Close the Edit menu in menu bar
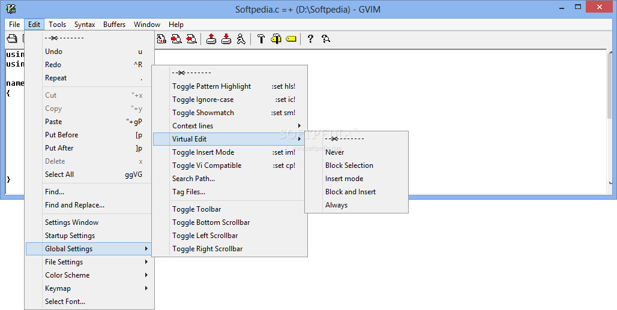 (34, 25)
